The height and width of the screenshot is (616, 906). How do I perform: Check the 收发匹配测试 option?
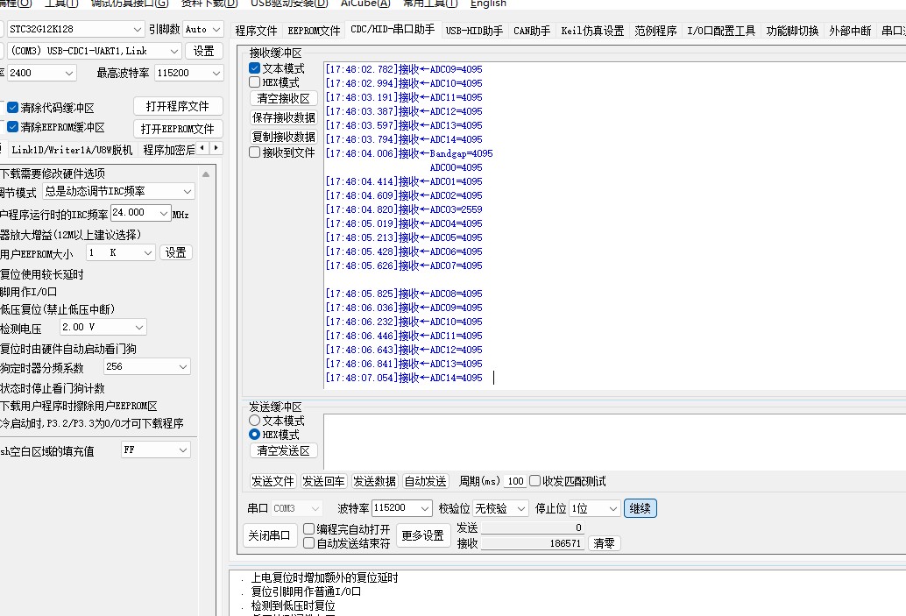535,481
